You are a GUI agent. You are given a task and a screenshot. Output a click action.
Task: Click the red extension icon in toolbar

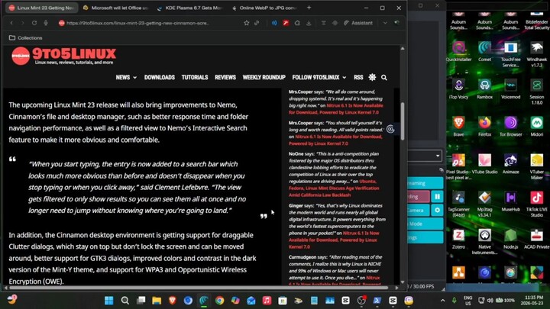tap(286, 23)
